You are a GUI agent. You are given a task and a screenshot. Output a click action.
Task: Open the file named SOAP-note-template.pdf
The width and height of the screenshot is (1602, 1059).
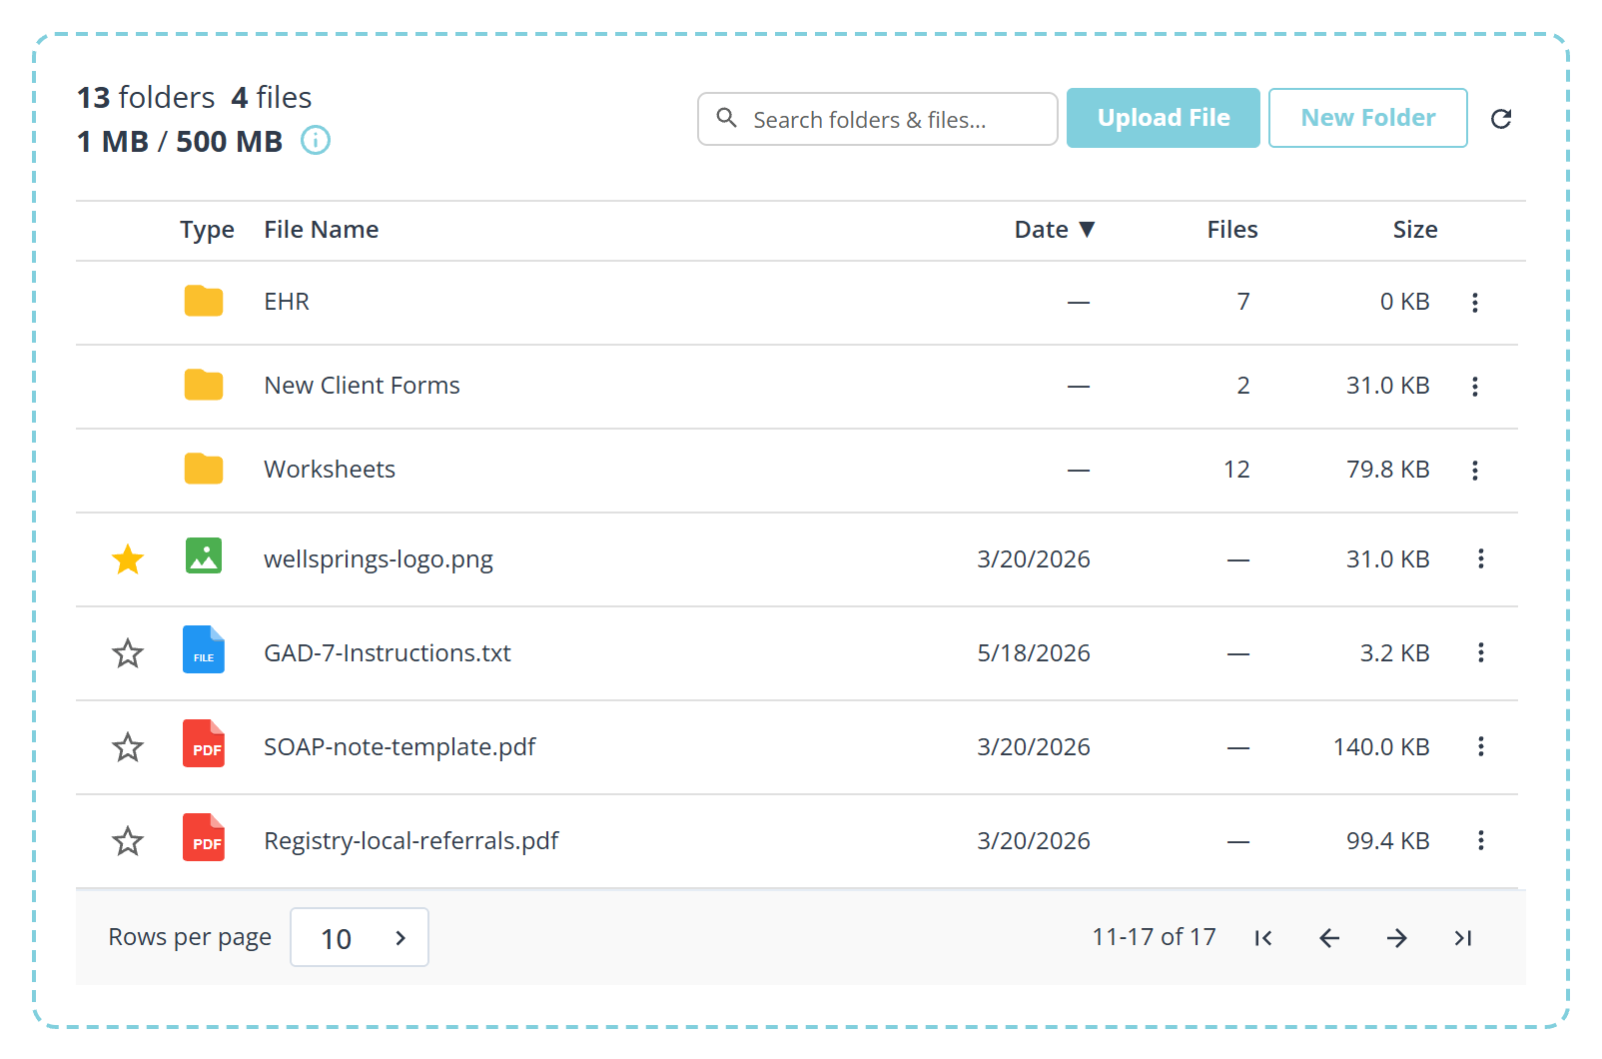pyautogui.click(x=400, y=747)
